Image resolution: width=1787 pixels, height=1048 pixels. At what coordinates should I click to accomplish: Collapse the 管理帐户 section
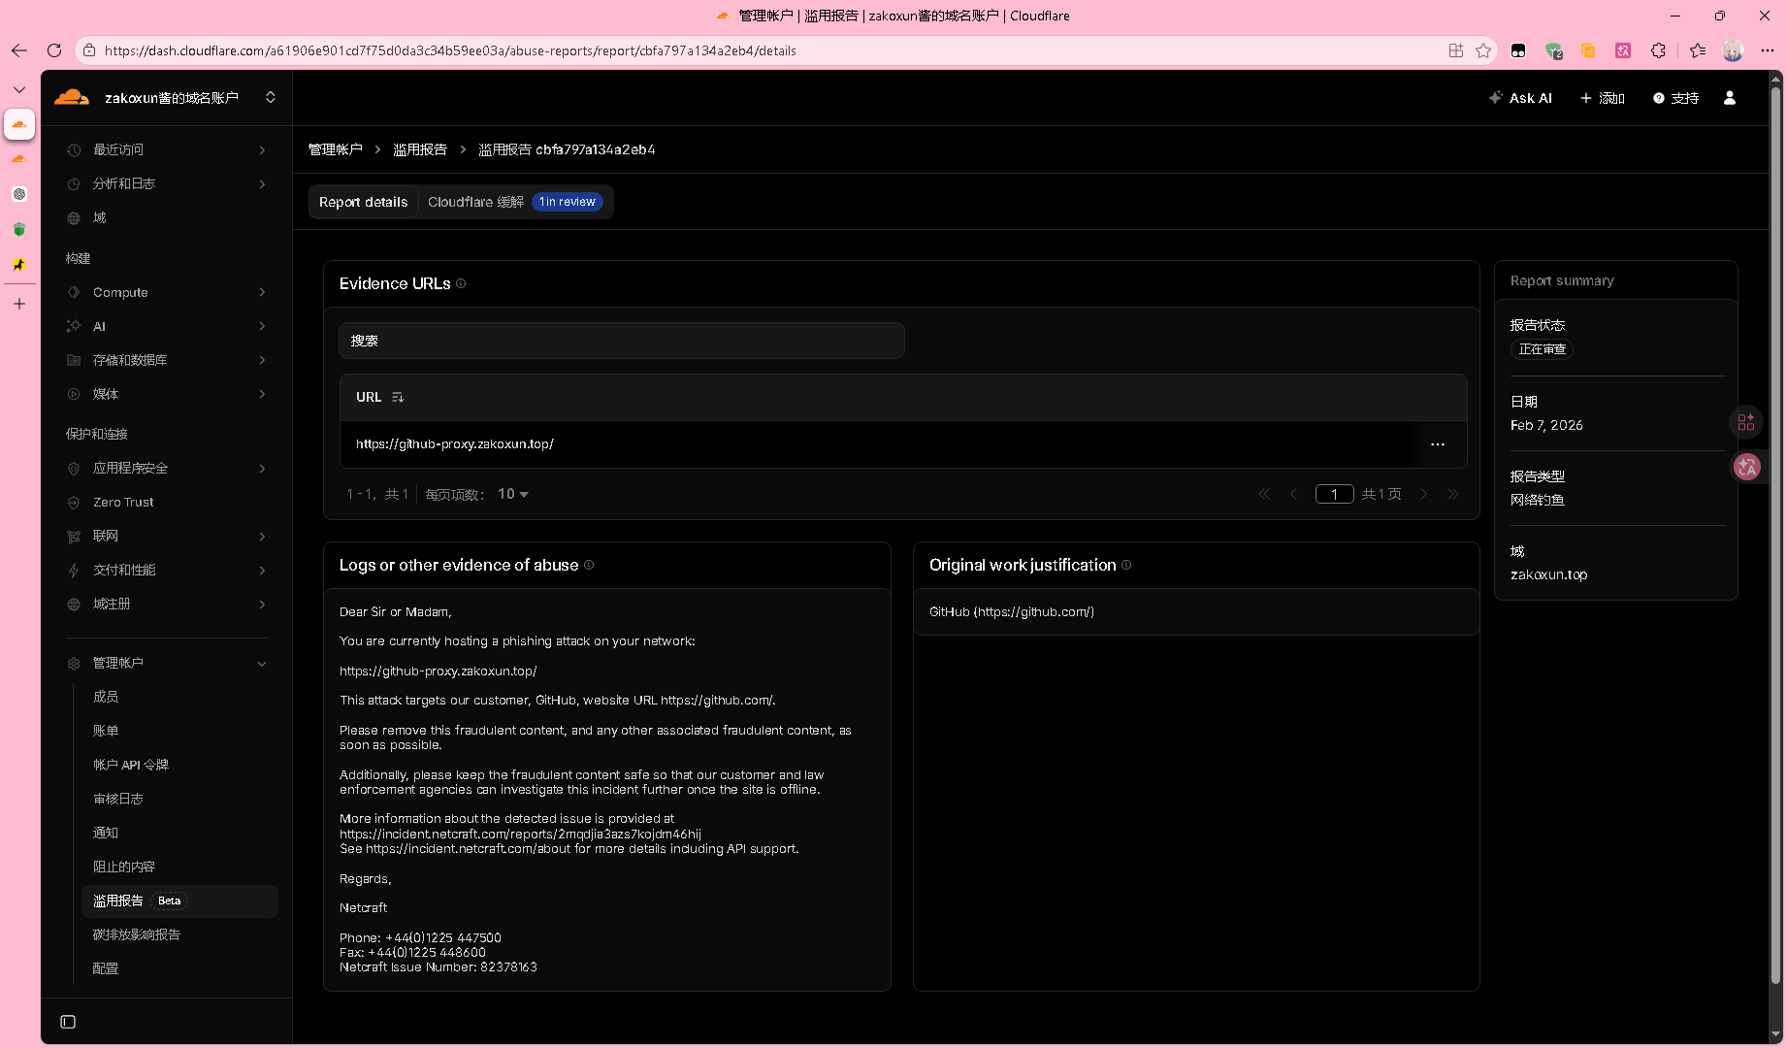click(x=167, y=663)
